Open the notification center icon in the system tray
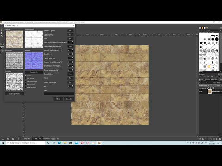This screenshot has width=222, height=166. (x=218, y=143)
